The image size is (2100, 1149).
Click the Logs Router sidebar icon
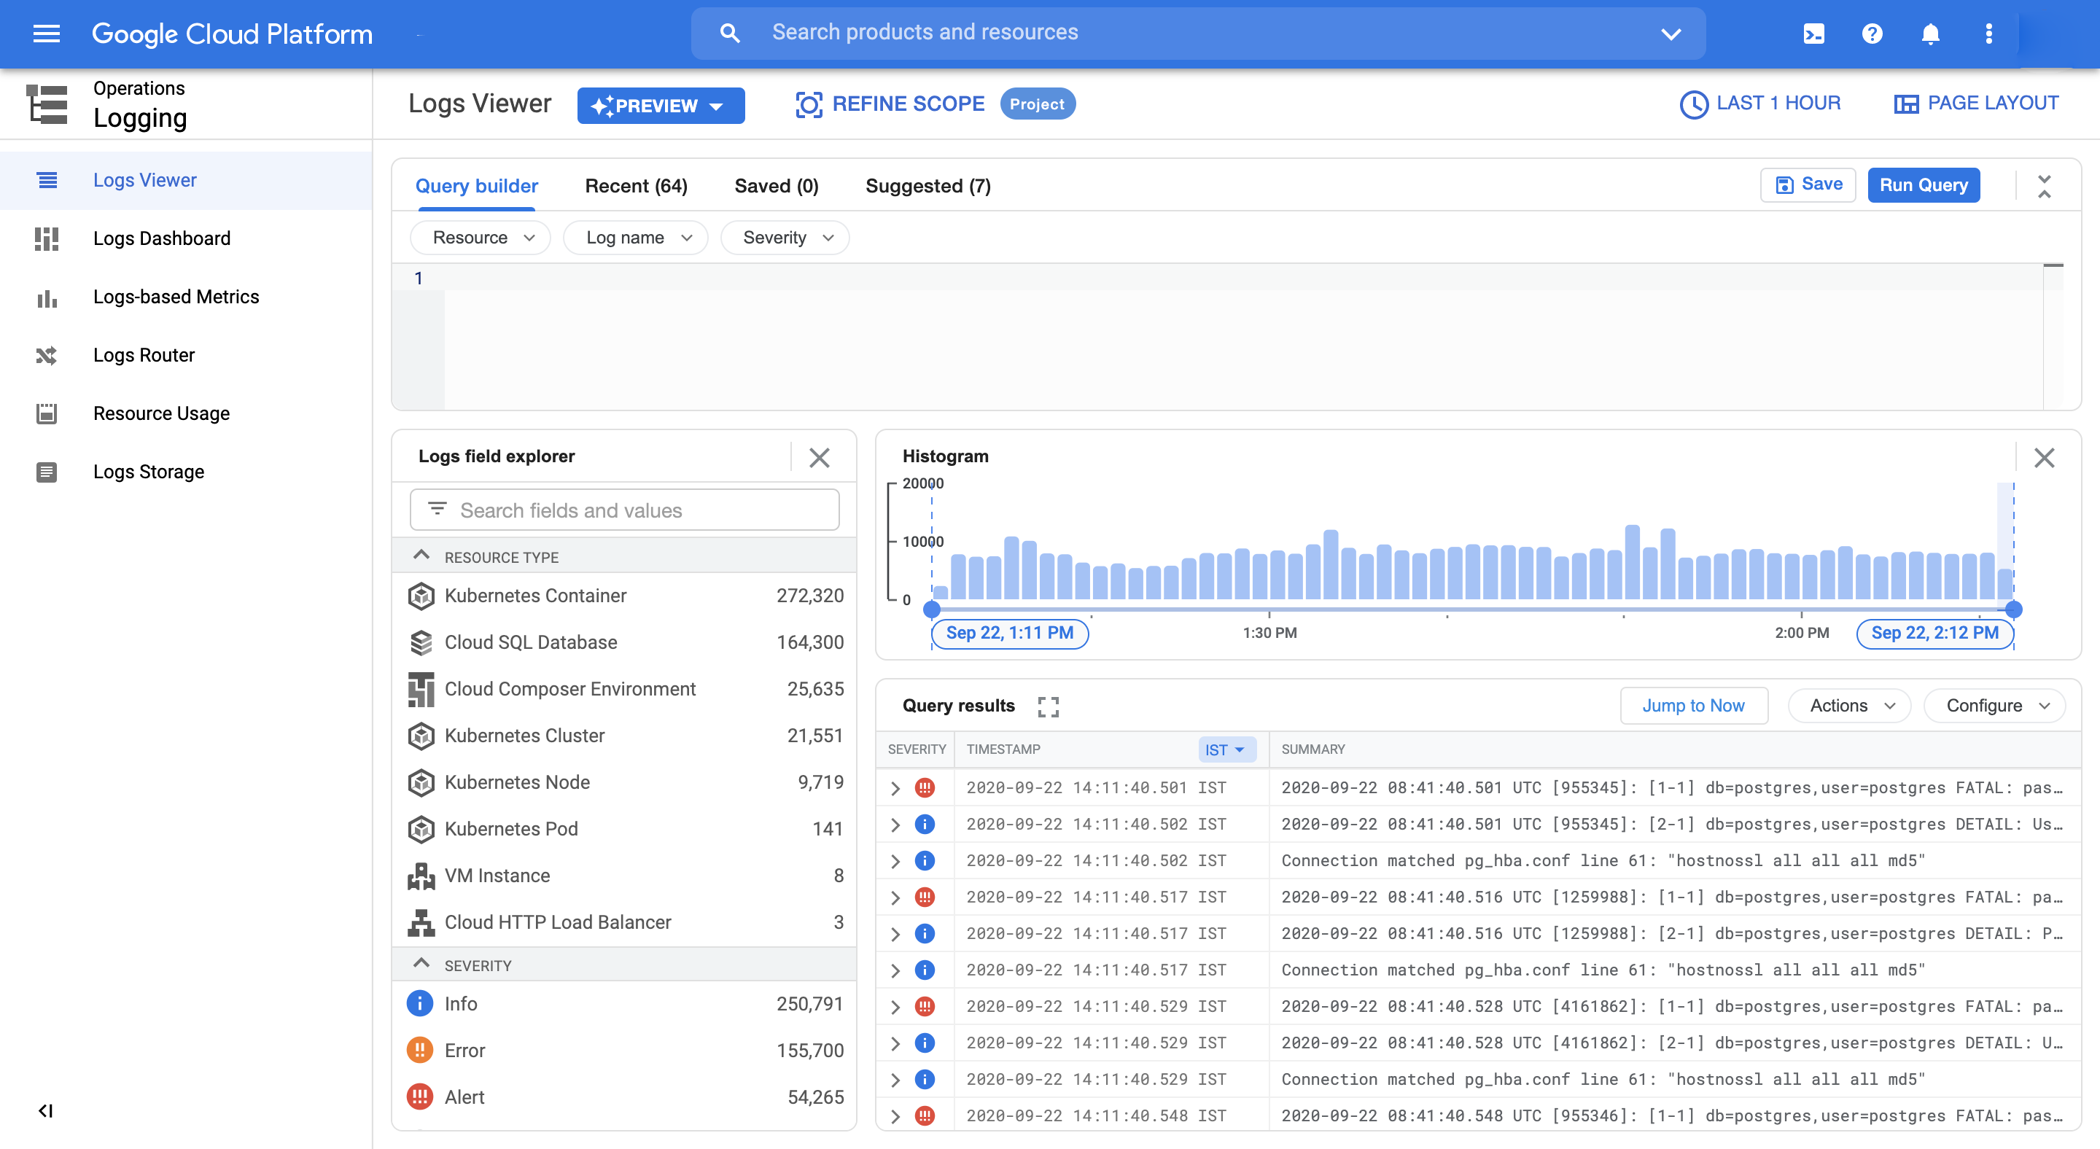(x=47, y=355)
